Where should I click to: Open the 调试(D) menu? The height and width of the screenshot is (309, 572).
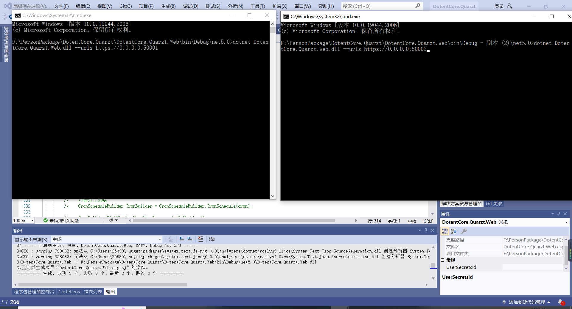coord(191,6)
